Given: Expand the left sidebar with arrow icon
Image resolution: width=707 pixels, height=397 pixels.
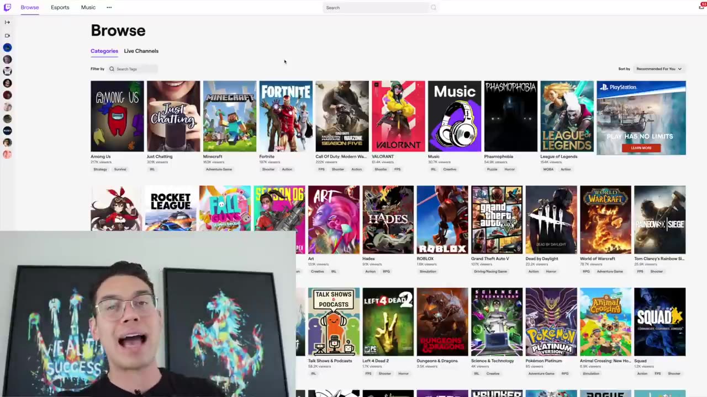Looking at the screenshot, I should point(7,22).
